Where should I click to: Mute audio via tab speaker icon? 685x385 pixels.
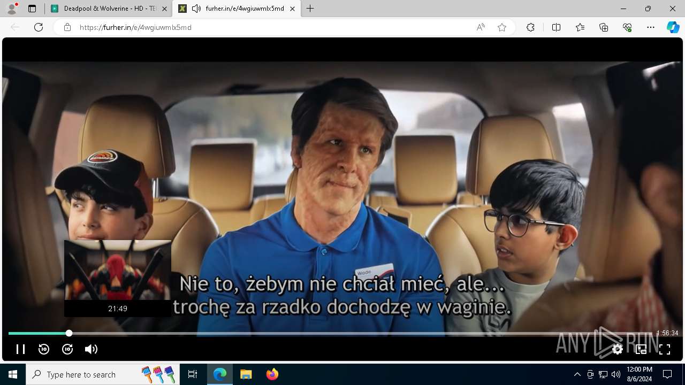(196, 9)
